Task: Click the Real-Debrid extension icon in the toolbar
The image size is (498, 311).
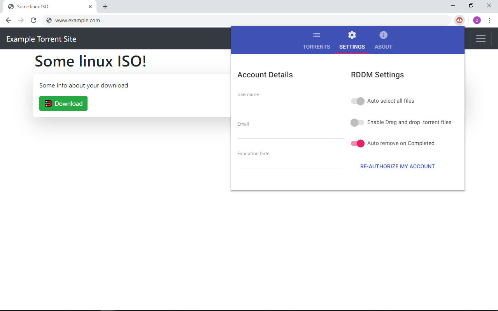Action: pos(459,20)
